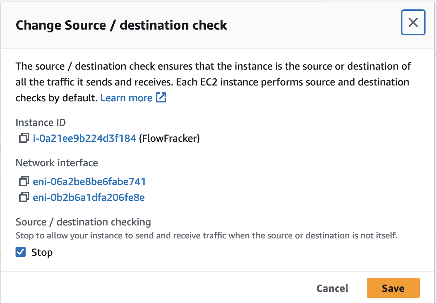Click the Instance ID field label
This screenshot has width=436, height=303.
(x=41, y=122)
